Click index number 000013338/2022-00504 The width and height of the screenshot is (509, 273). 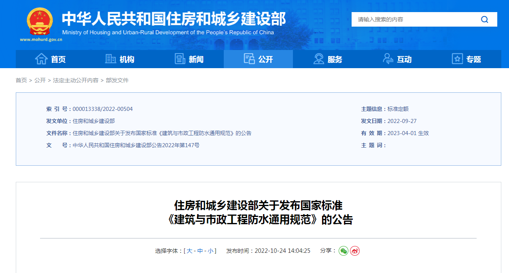(103, 109)
